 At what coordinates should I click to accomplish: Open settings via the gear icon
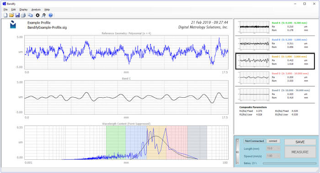tap(37, 15)
